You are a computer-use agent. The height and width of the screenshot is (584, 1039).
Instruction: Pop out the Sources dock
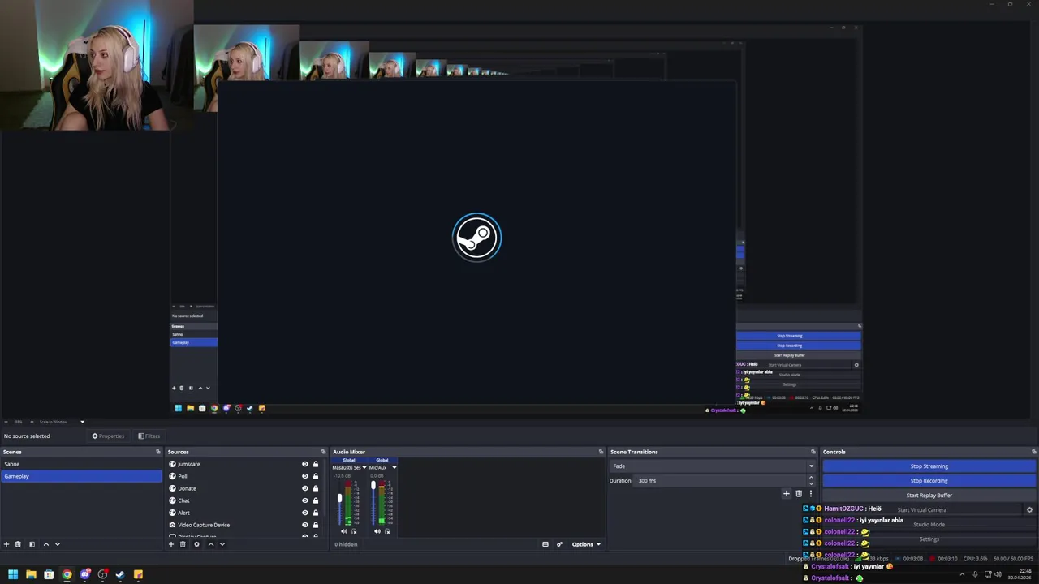[323, 452]
